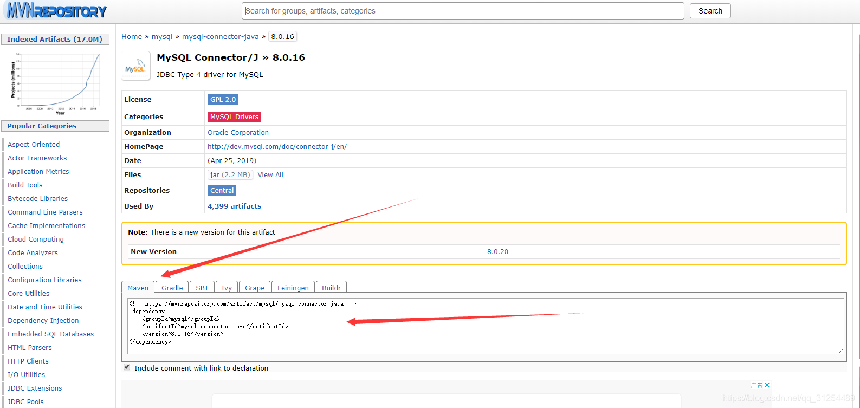Screen dimensions: 860x408
Task: Click inside the Maven dependency code textarea
Action: coord(486,326)
